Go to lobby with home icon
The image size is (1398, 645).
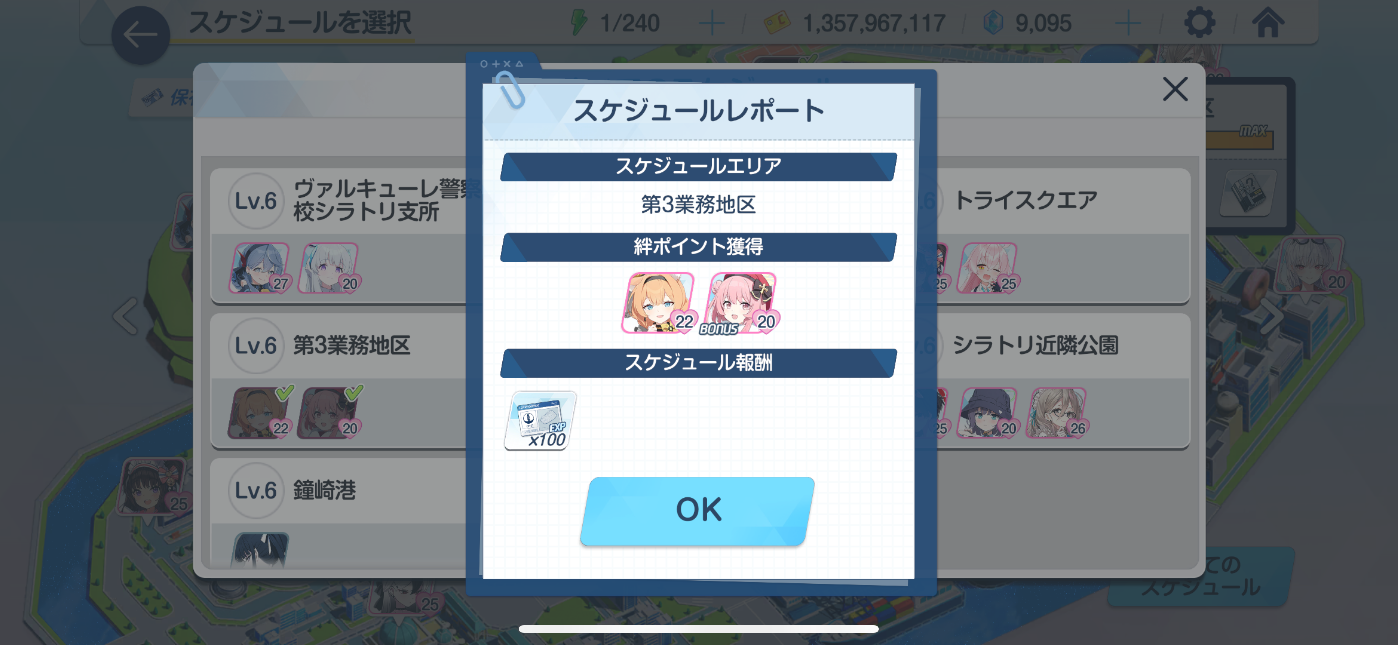pos(1268,23)
